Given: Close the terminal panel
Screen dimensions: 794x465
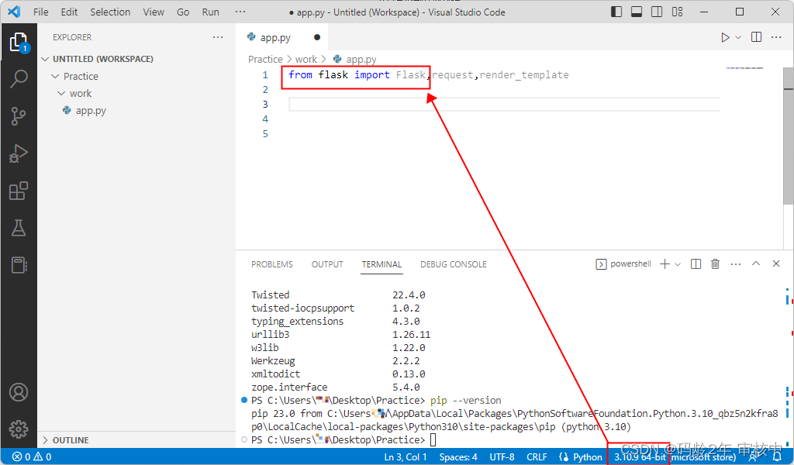Looking at the screenshot, I should [775, 263].
